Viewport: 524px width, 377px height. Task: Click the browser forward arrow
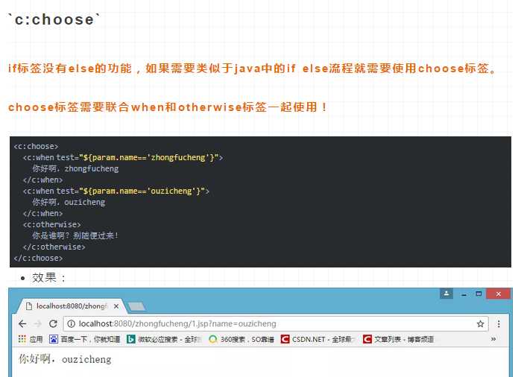pyautogui.click(x=38, y=323)
